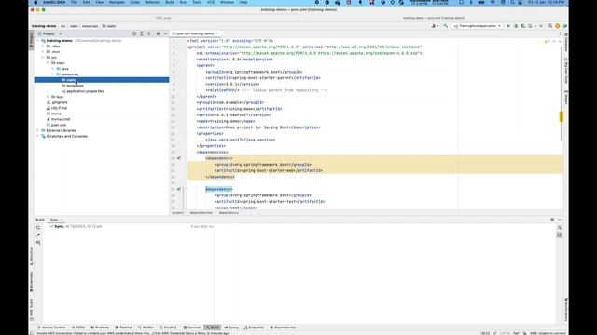Hide the Project tool window
The width and height of the screenshot is (597, 335).
[165, 33]
